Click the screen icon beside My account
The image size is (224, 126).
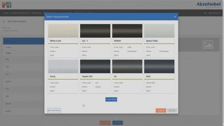coord(205,13)
